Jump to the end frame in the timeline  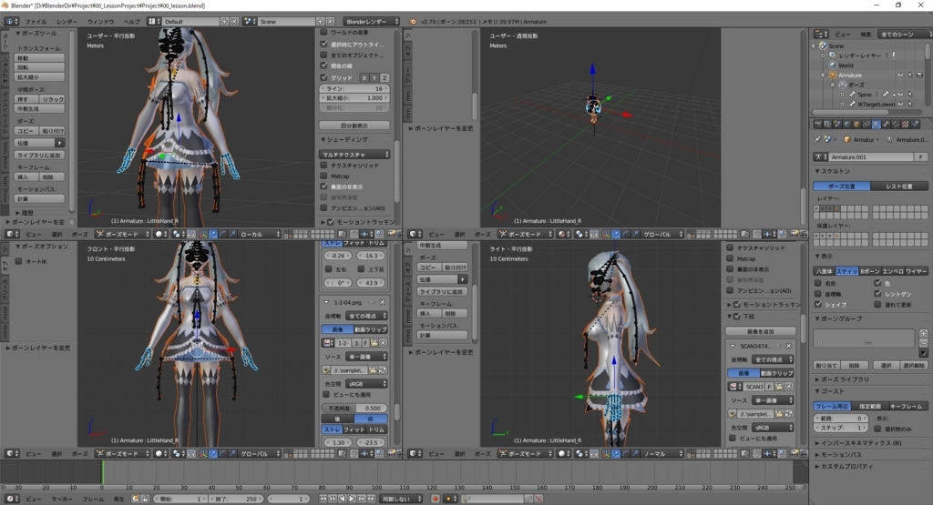[371, 499]
